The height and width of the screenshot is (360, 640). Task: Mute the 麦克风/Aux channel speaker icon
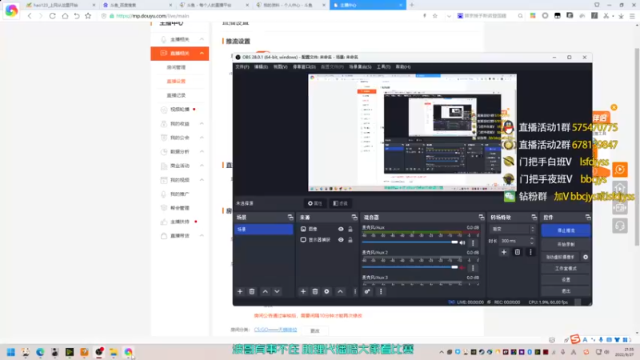coord(462,243)
